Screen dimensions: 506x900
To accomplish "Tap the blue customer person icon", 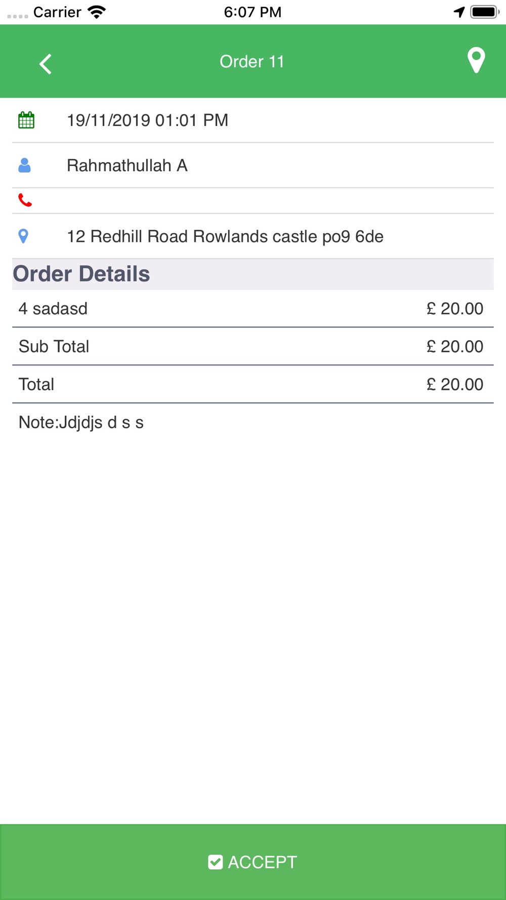I will pos(24,166).
